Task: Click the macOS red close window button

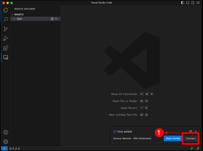Action: 4,3
